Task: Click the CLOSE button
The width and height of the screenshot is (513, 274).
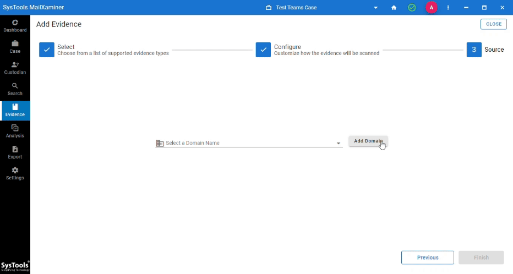Action: [x=493, y=24]
